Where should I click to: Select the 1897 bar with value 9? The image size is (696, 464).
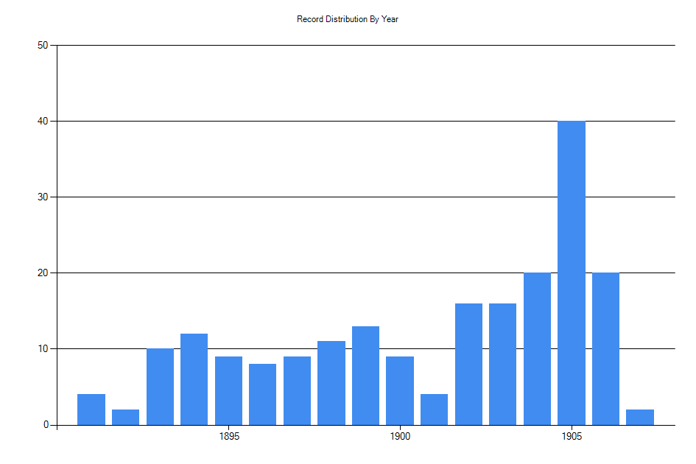coord(297,391)
